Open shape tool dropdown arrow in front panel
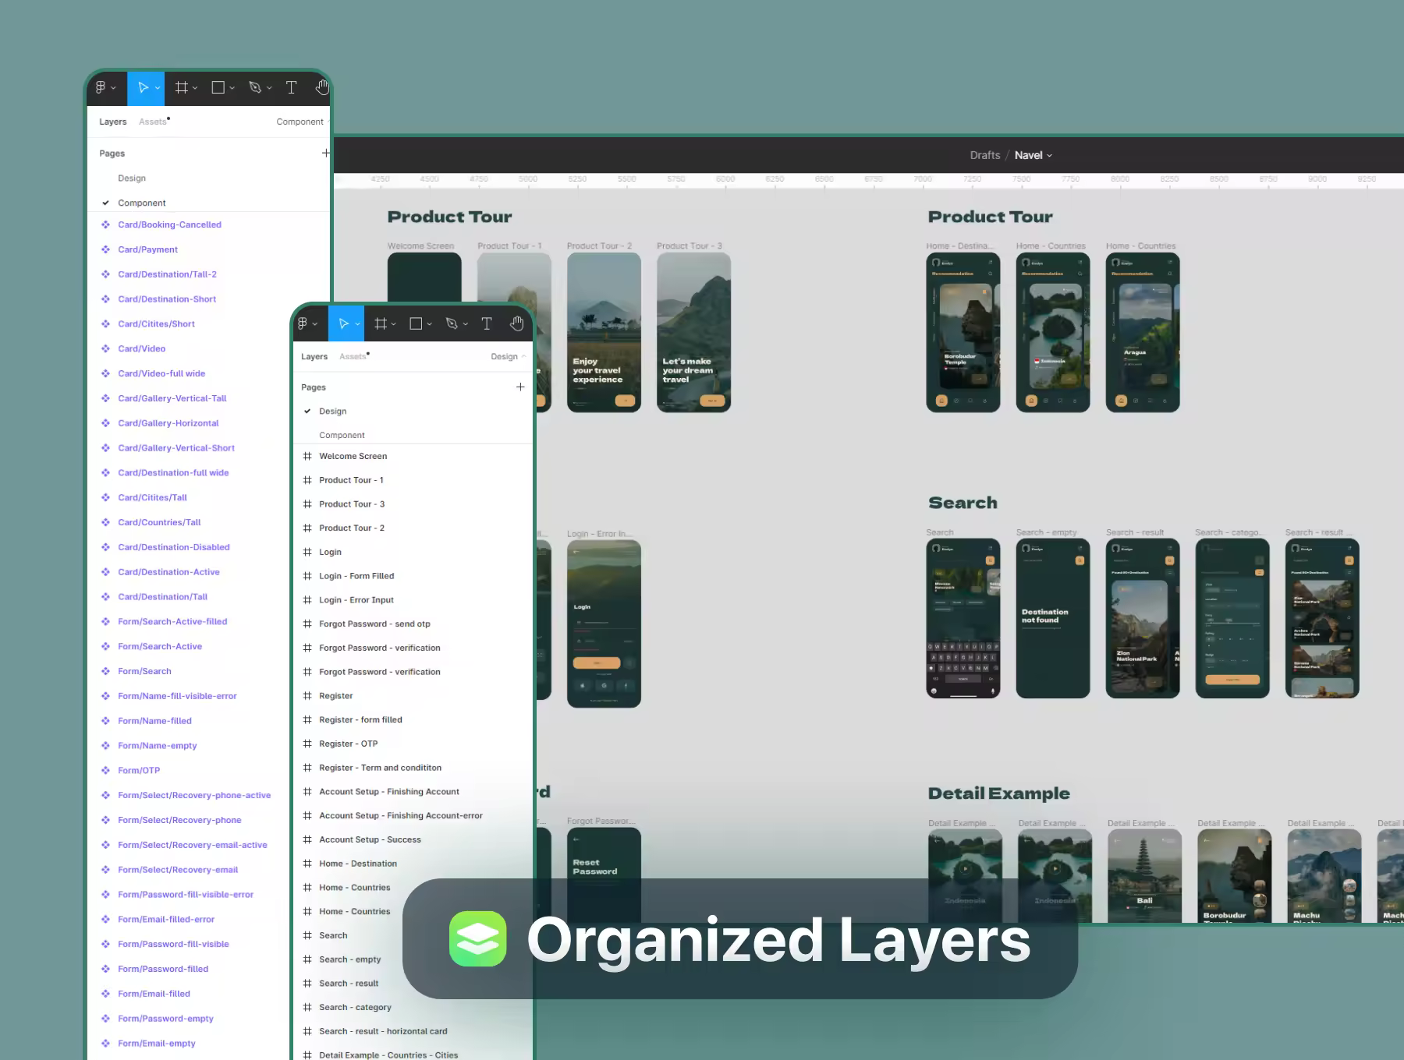1404x1060 pixels. (429, 324)
